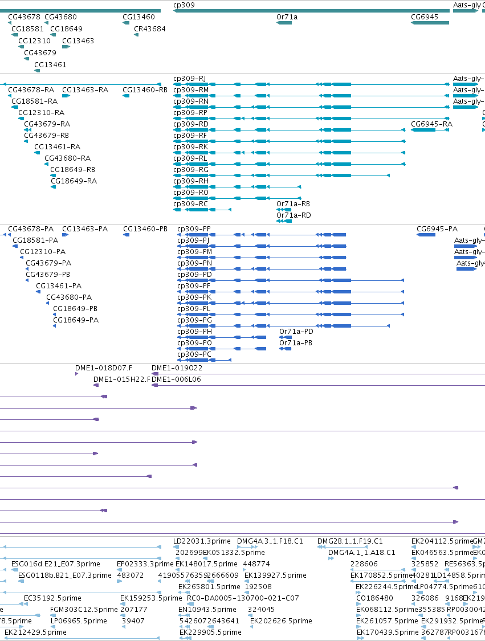Select EST RC0-DA0005-130700-021-C07

243,598
